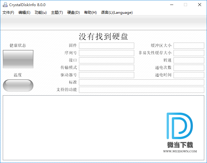The height and width of the screenshot is (163, 207).
Task: Click the 序列号 serial number field
Action: point(107,53)
